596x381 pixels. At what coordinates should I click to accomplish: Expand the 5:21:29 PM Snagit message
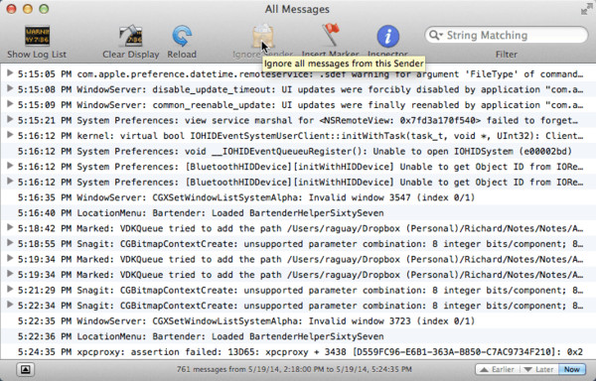coord(10,290)
